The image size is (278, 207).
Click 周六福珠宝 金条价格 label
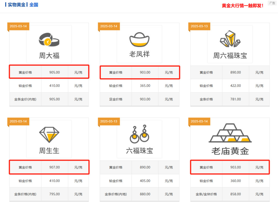point(206,100)
